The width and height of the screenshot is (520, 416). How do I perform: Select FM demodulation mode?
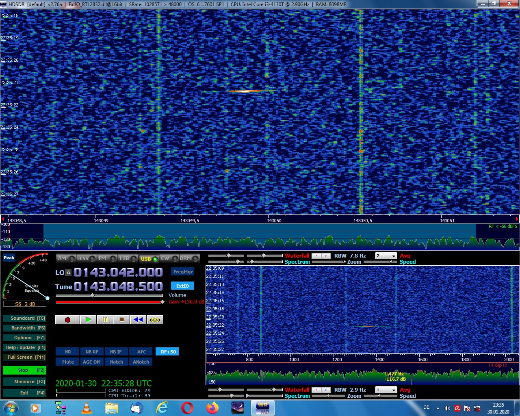tap(107, 258)
